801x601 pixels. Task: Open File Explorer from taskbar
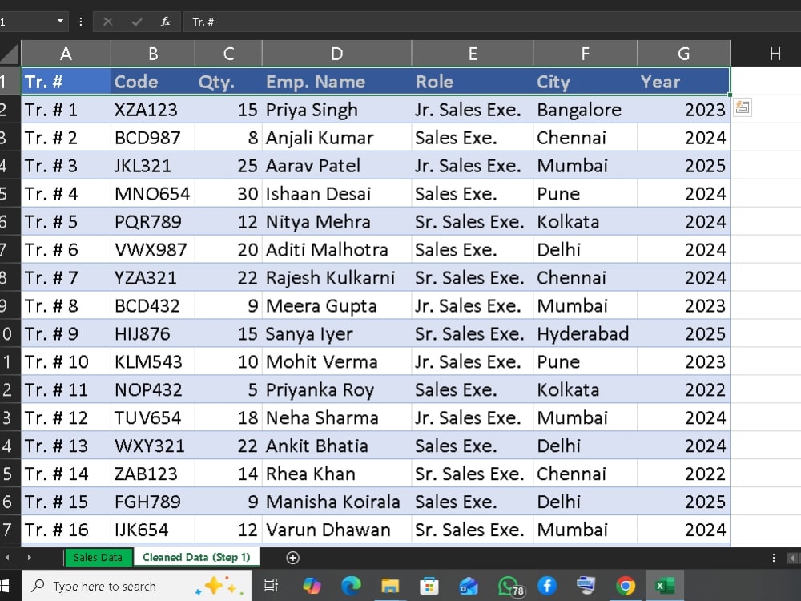pyautogui.click(x=389, y=586)
